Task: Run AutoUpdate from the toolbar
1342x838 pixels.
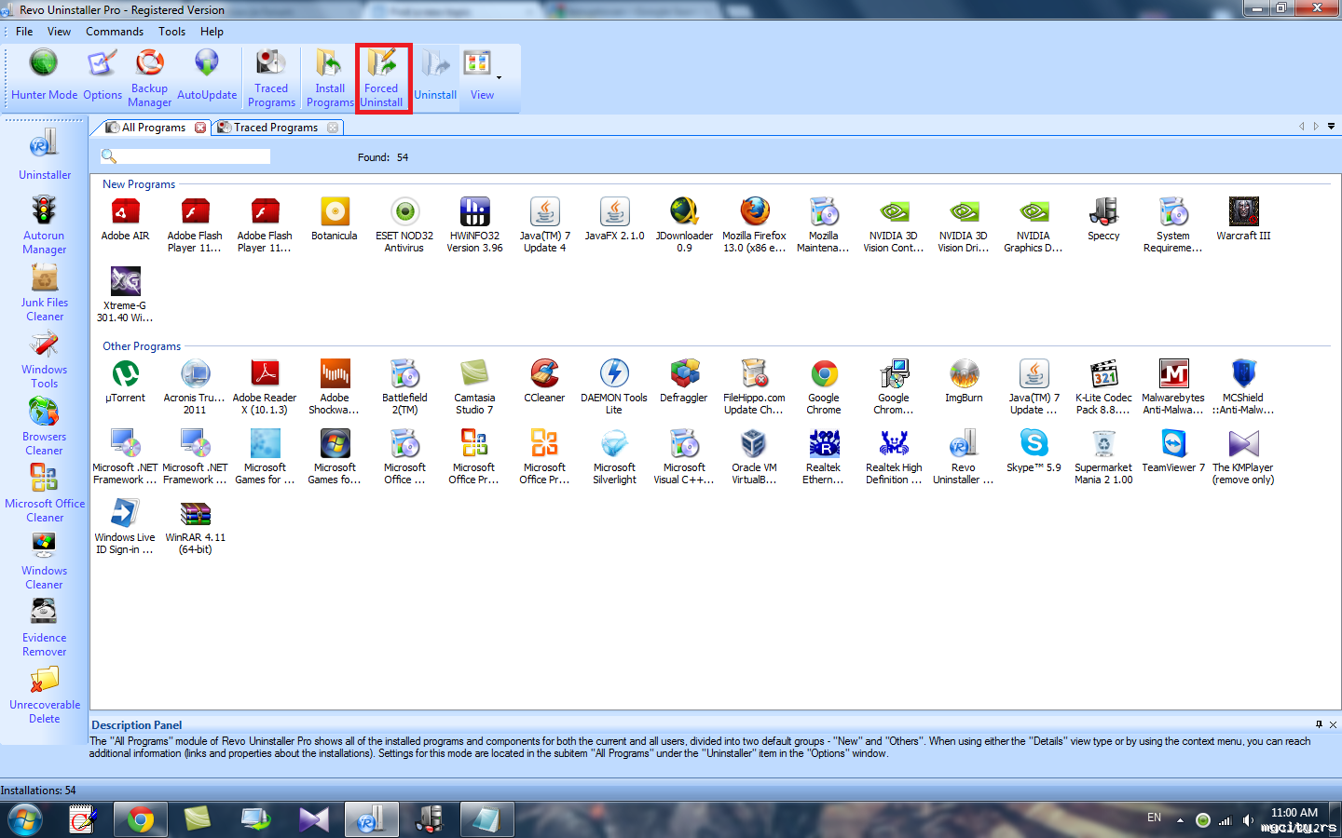Action: (207, 75)
